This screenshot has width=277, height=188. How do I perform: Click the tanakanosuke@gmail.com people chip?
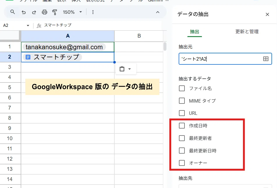[x=64, y=47]
